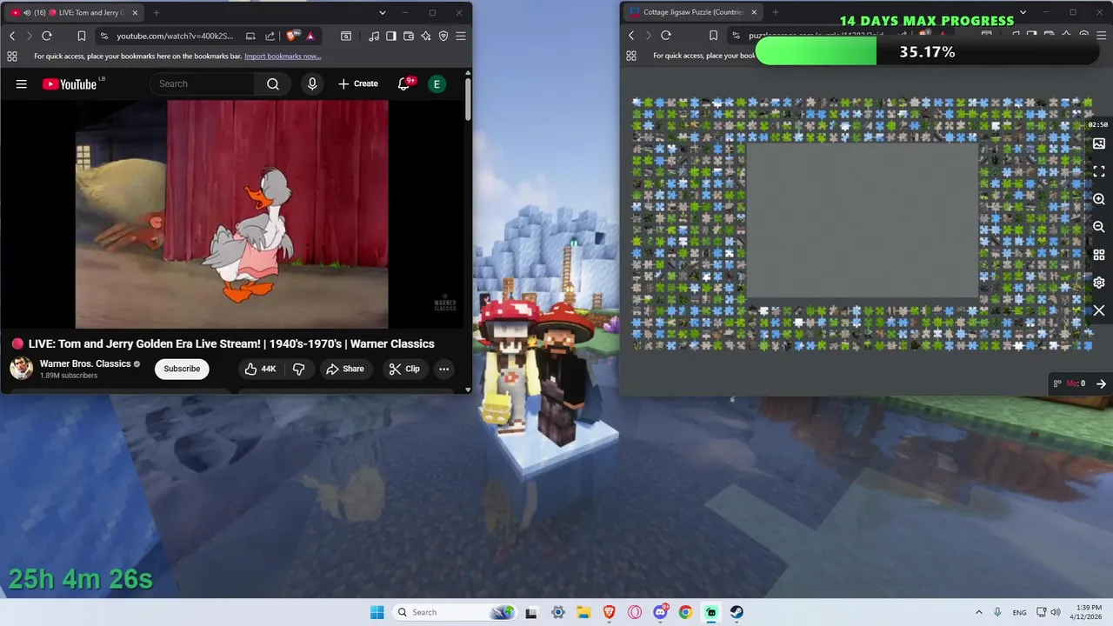Open the Brave Shields lion icon
Image resolution: width=1113 pixels, height=626 pixels.
coord(291,36)
